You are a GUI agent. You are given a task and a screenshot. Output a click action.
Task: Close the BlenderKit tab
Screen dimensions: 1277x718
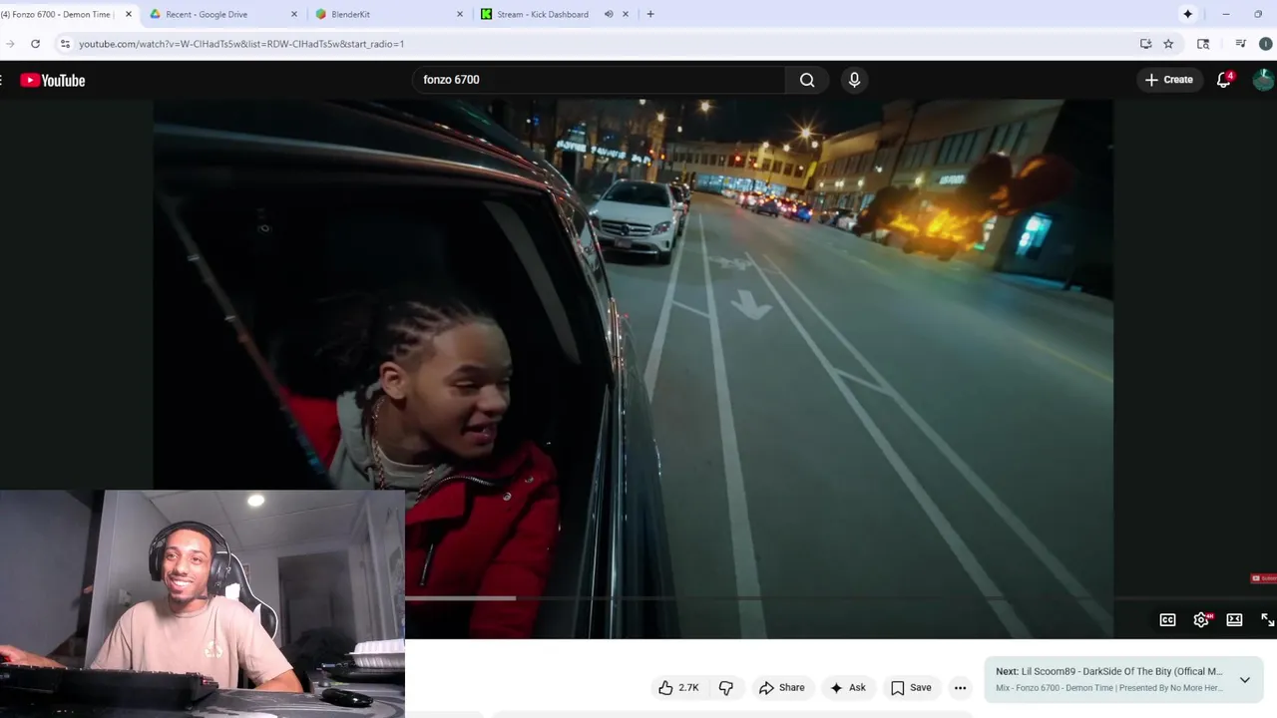coord(460,14)
